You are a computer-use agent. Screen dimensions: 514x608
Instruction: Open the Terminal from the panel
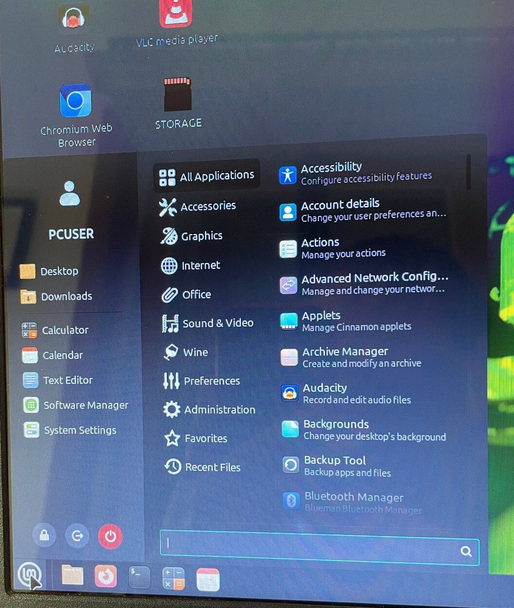(x=139, y=577)
